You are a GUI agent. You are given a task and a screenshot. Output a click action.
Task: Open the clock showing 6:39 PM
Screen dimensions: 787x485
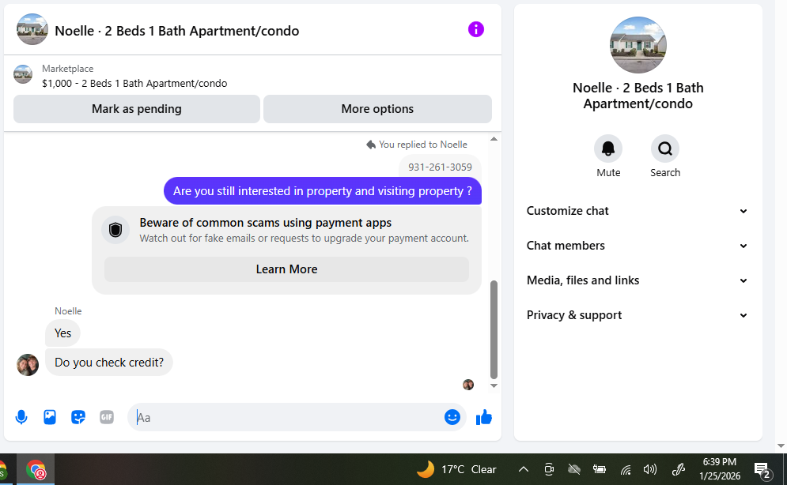tap(720, 469)
